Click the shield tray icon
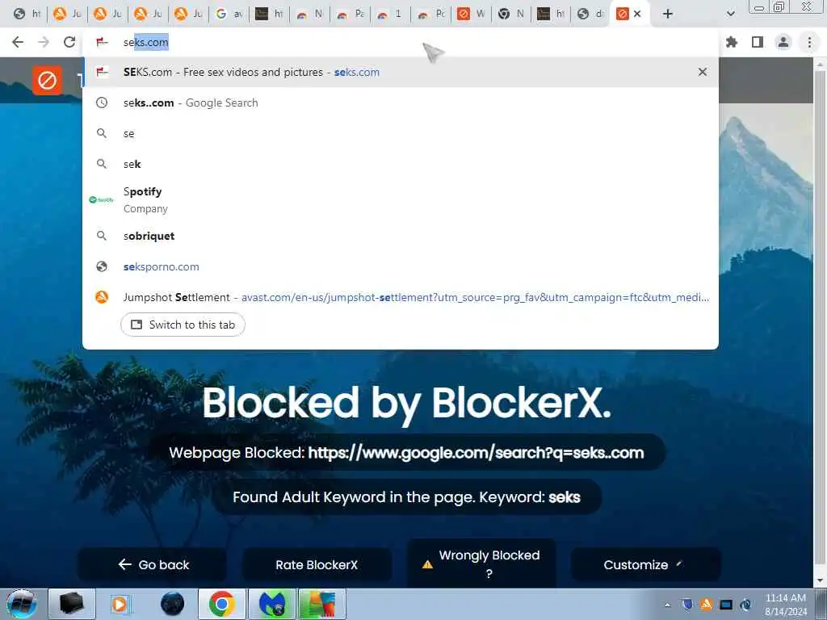This screenshot has height=620, width=827. tap(686, 604)
